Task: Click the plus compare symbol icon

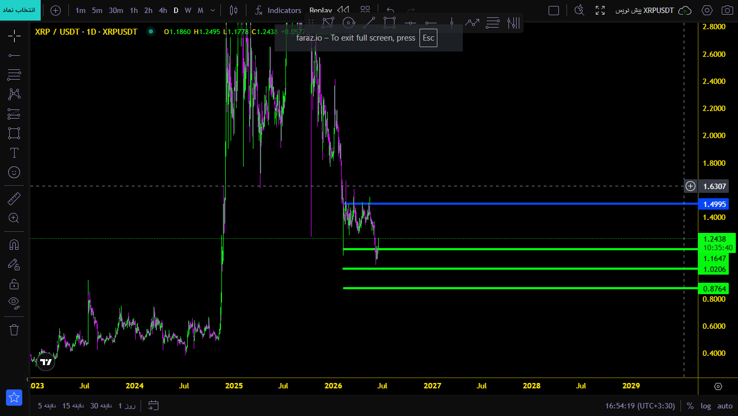Action: coord(55,10)
